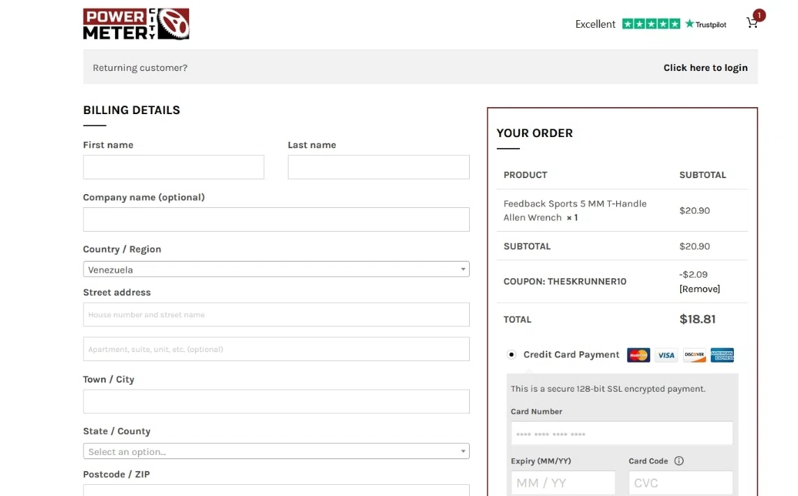Click the CVC card code field
This screenshot has height=496, width=798.
680,483
